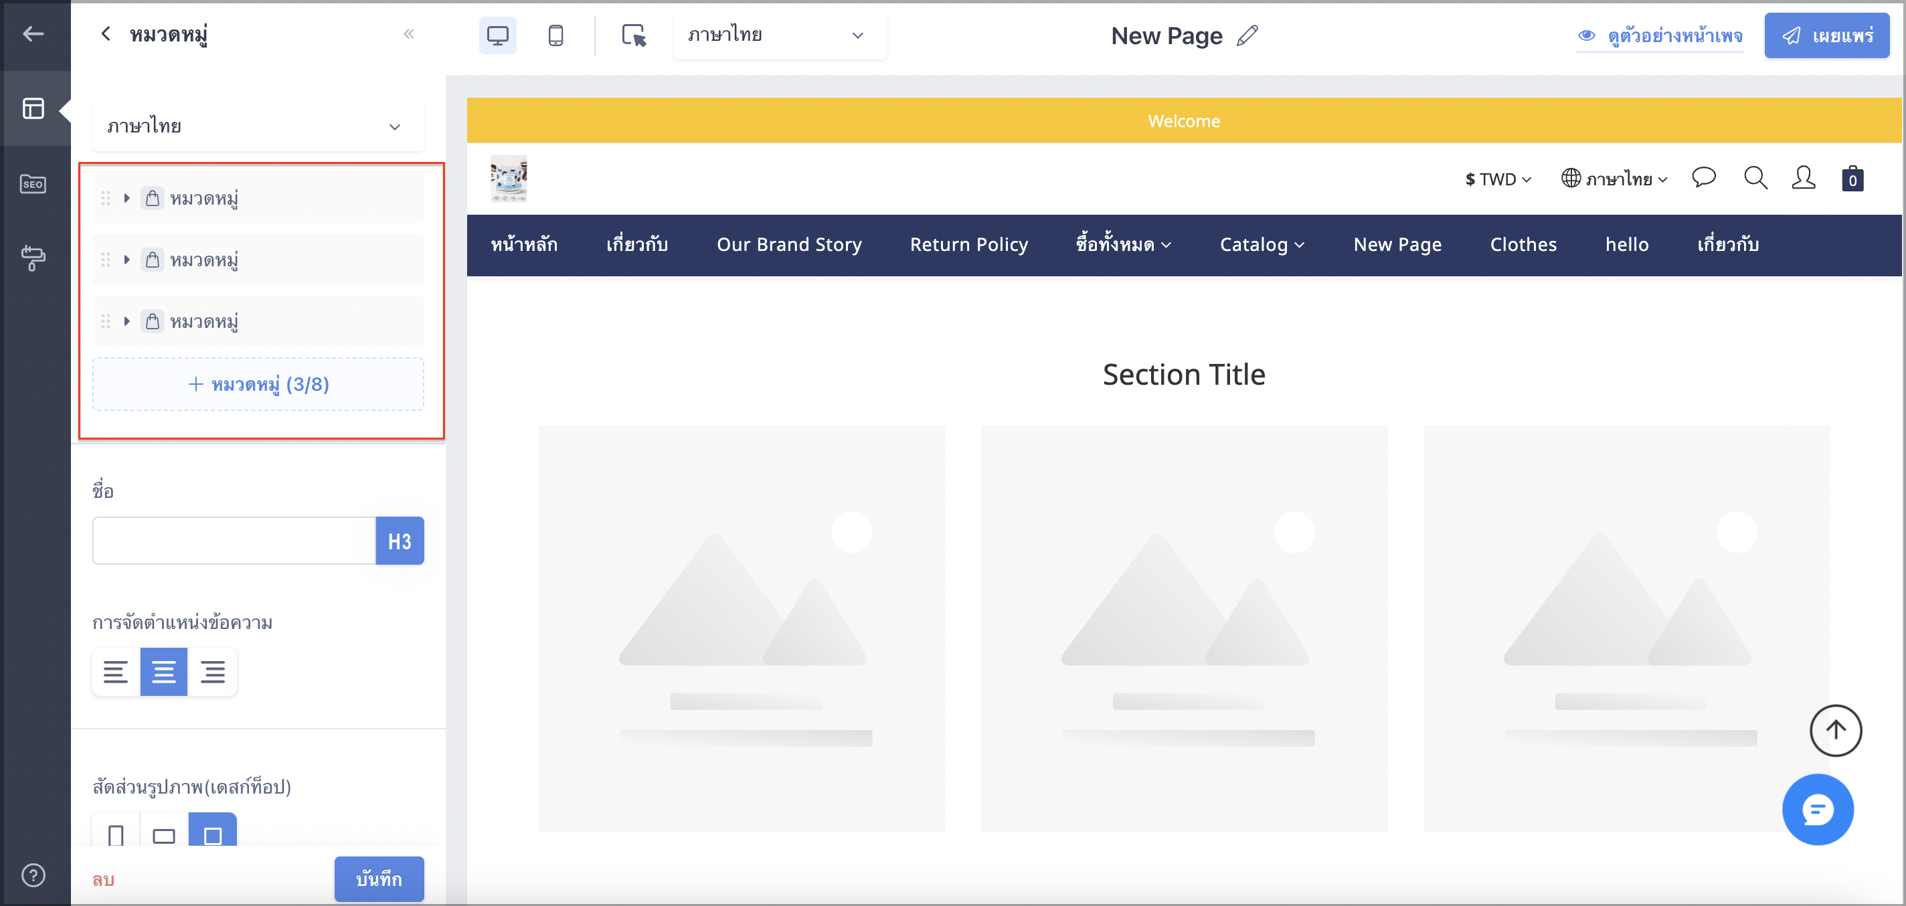The image size is (1906, 906).
Task: Open hello menu item
Action: point(1626,245)
